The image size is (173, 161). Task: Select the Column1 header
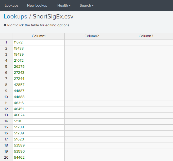39,36
